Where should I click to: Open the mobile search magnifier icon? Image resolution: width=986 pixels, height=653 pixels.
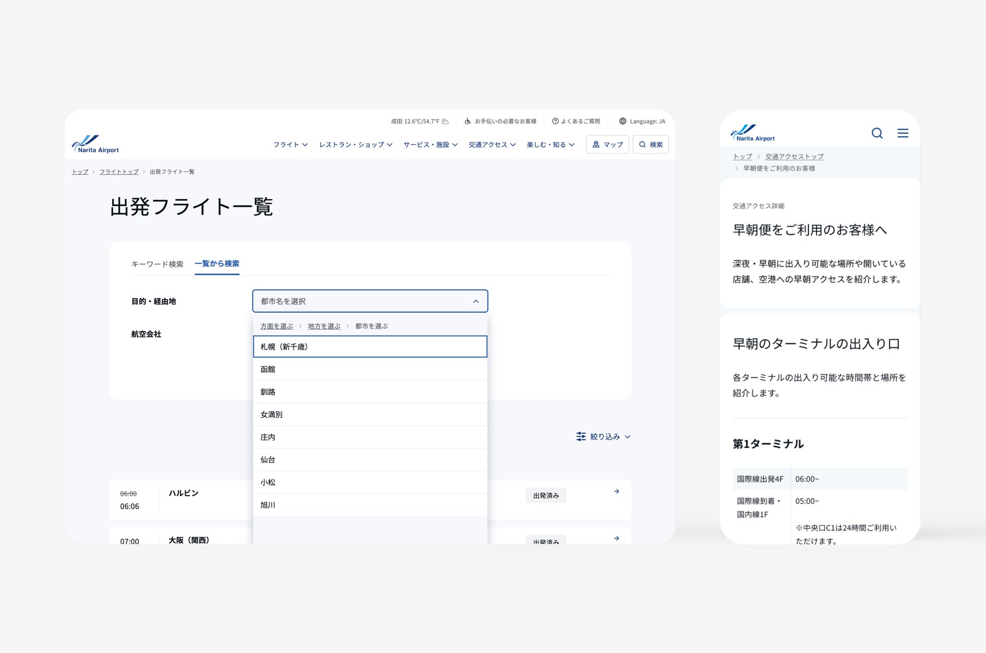click(877, 133)
